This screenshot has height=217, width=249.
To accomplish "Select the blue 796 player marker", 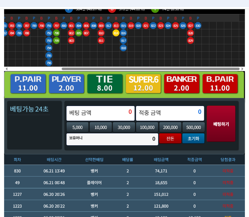I will 49,63.
